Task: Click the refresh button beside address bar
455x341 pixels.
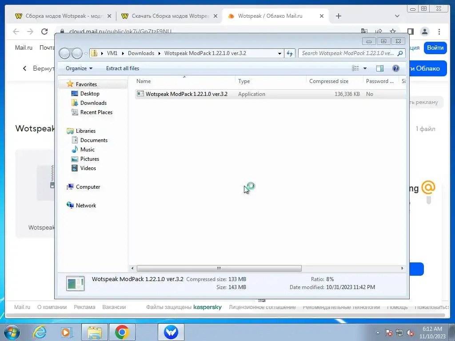Action: pyautogui.click(x=290, y=53)
